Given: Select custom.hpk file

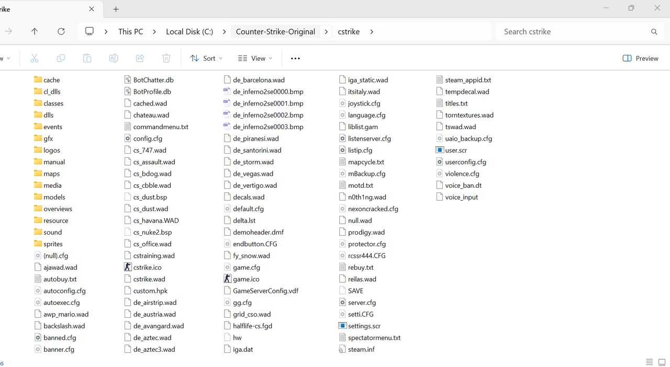Looking at the screenshot, I should tap(146, 291).
